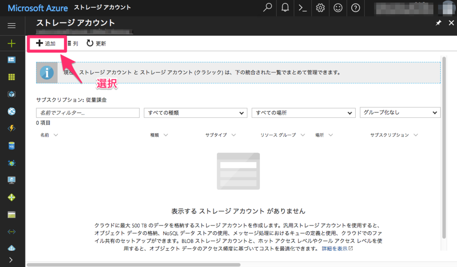Pin the Storage accounts blade
The height and width of the screenshot is (267, 457).
click(x=438, y=23)
